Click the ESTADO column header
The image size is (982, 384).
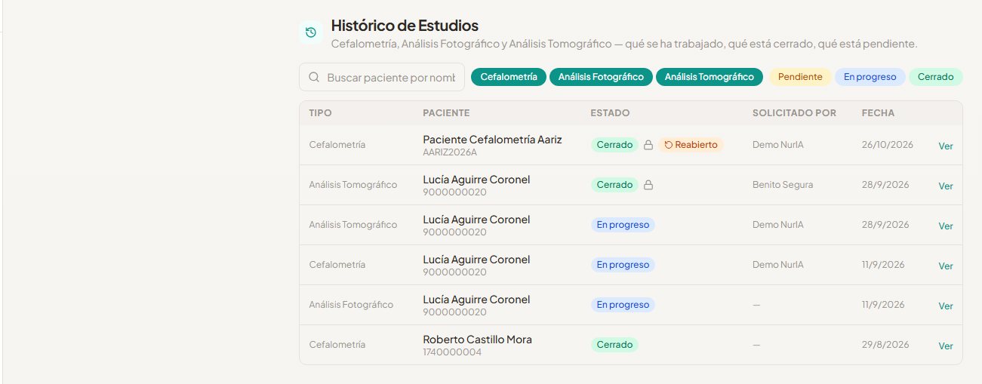pyautogui.click(x=610, y=113)
